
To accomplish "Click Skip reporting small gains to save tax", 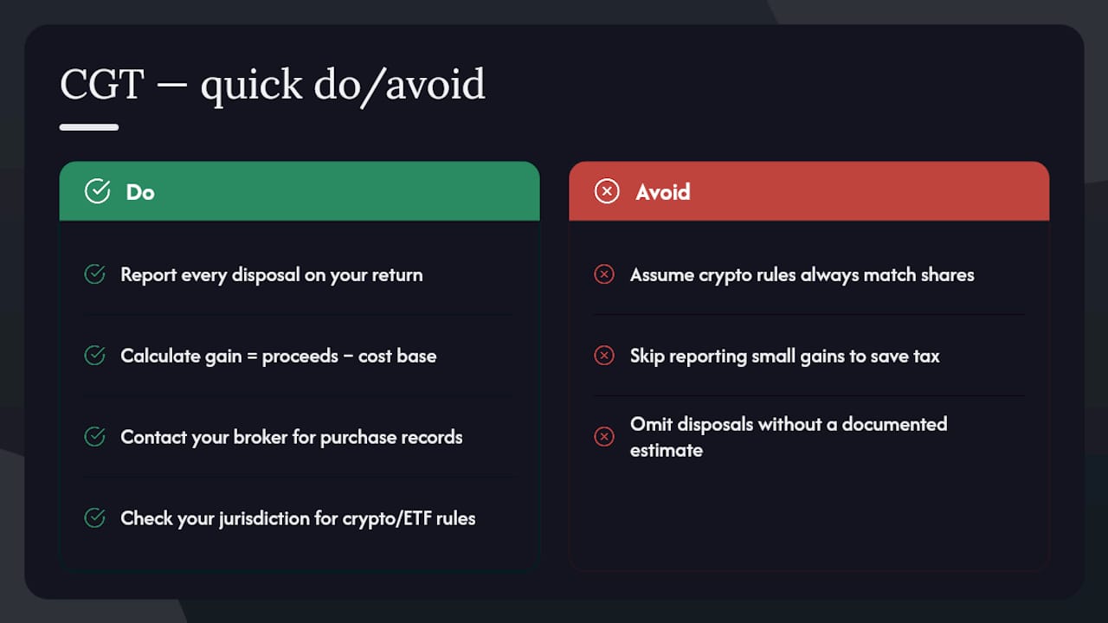I will point(785,356).
